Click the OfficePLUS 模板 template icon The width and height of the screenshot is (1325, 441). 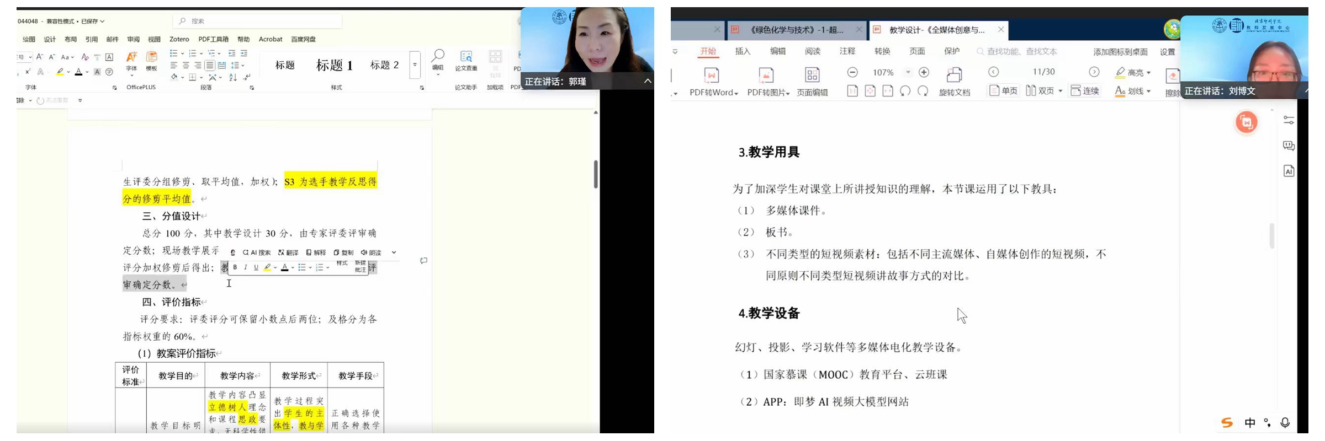click(151, 60)
